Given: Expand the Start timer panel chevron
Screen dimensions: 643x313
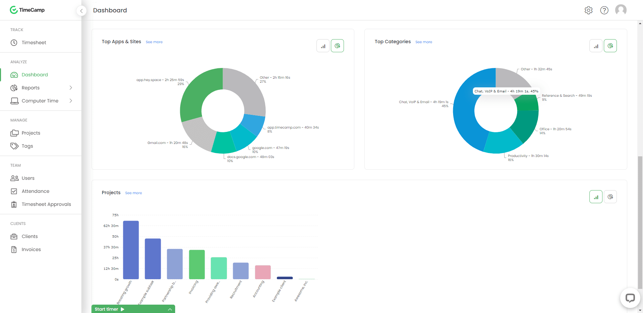Looking at the screenshot, I should [x=170, y=309].
